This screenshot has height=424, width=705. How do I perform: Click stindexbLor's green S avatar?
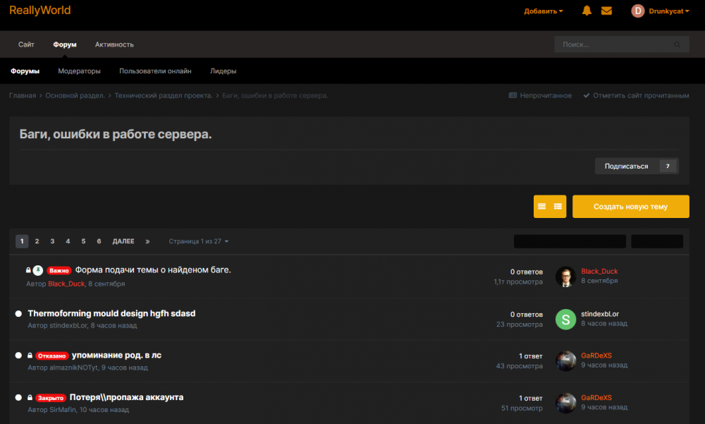pyautogui.click(x=565, y=320)
